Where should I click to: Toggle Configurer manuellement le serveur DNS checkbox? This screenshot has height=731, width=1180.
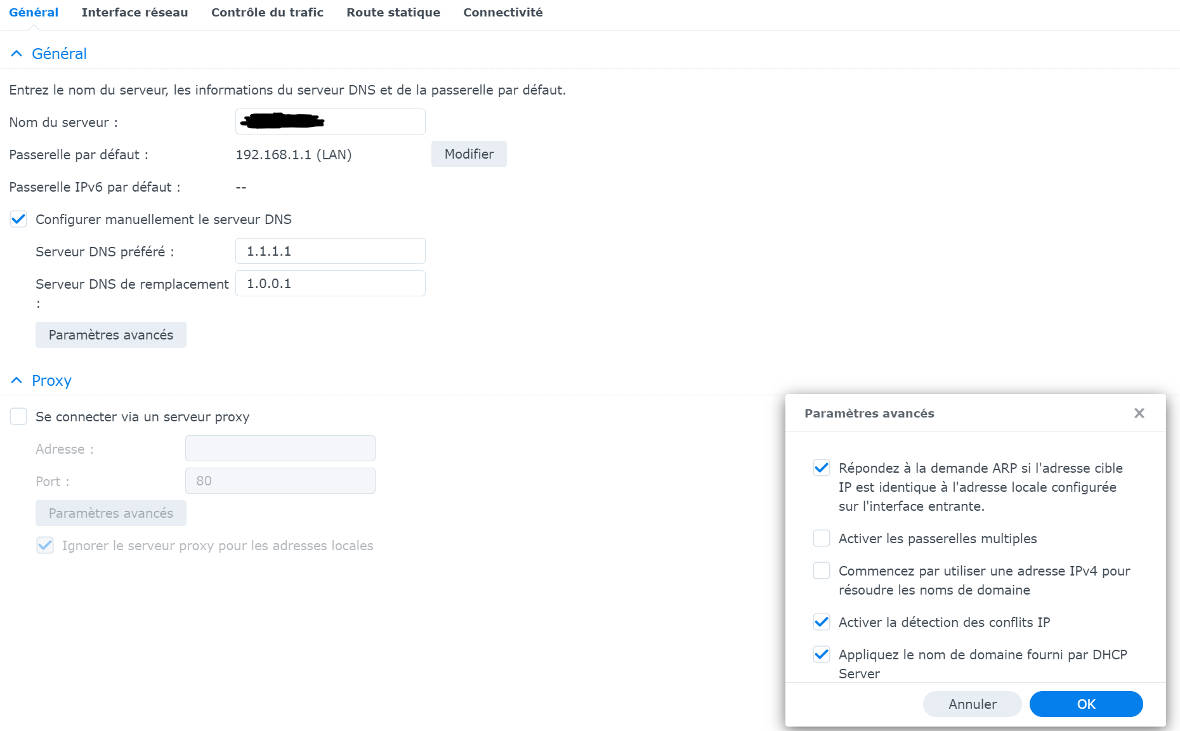(18, 220)
